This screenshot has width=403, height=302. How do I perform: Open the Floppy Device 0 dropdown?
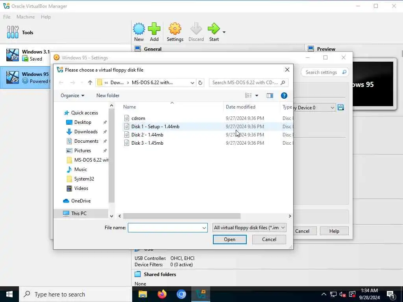pos(314,108)
